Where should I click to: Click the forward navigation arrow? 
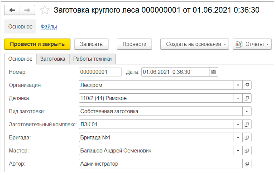click(x=27, y=10)
